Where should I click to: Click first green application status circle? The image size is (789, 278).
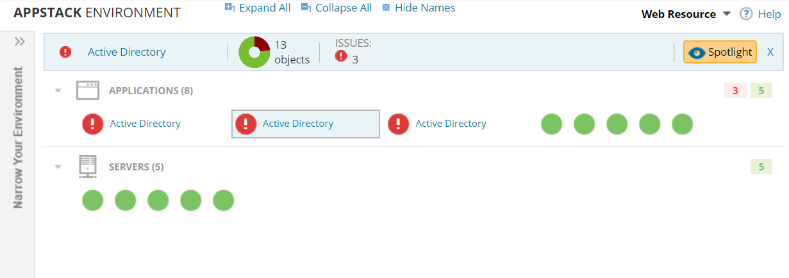point(552,124)
